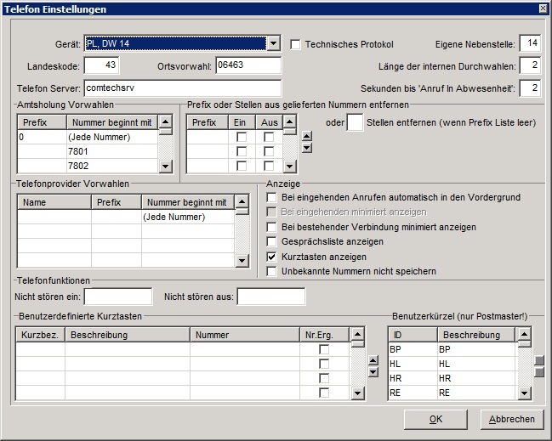Tick Gesprächsliste anzeigen checkbox

(271, 242)
